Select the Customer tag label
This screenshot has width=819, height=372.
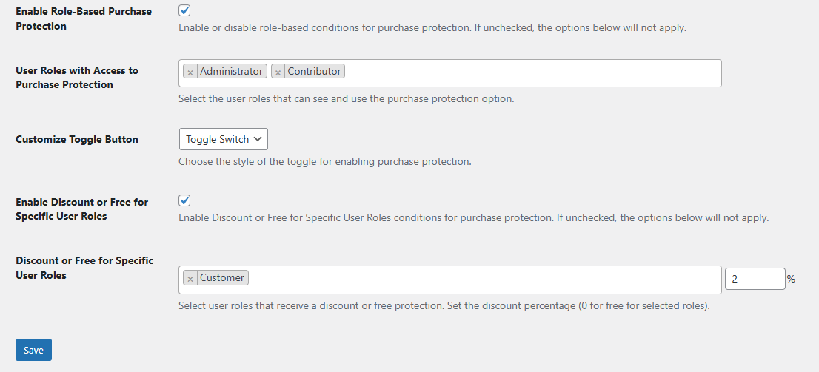(221, 278)
